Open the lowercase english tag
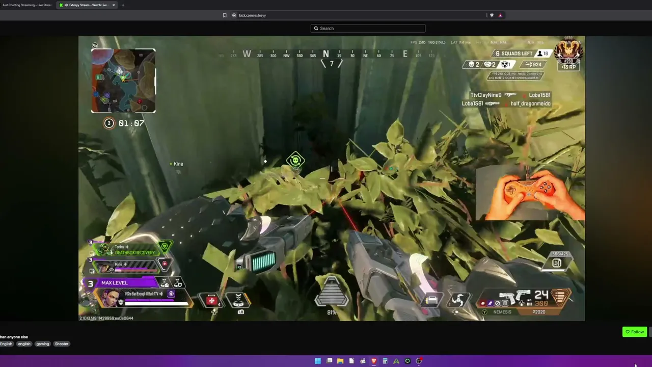Viewport: 652px width, 367px height. click(x=24, y=344)
